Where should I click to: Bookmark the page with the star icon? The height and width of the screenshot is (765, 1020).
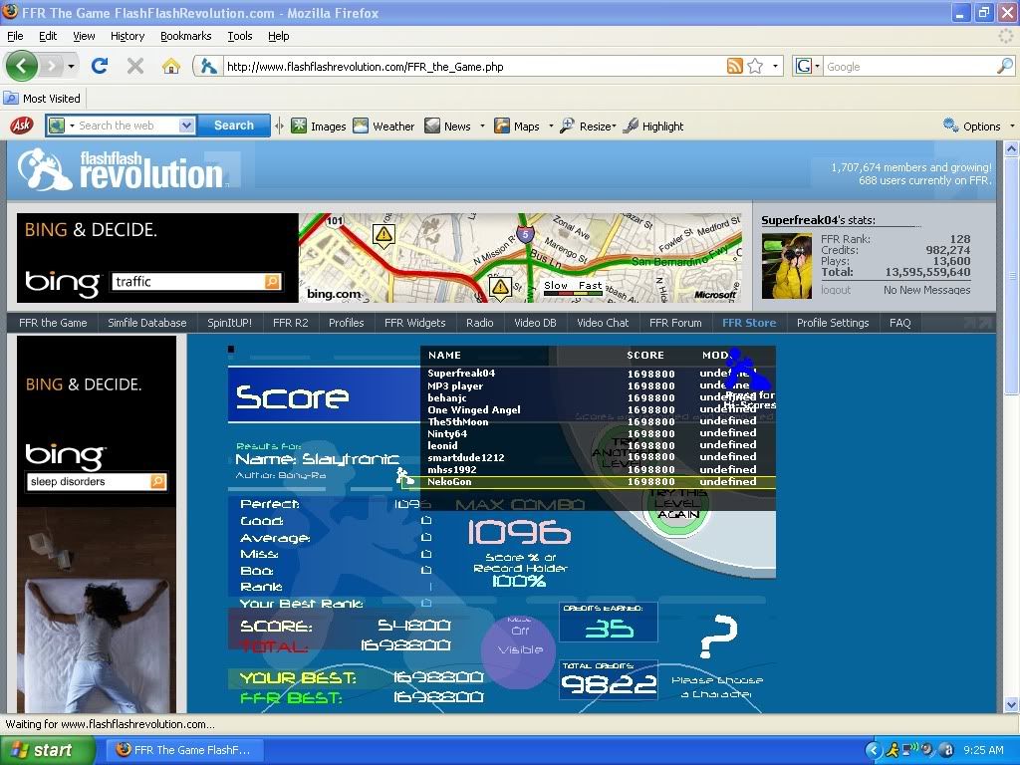tap(755, 67)
